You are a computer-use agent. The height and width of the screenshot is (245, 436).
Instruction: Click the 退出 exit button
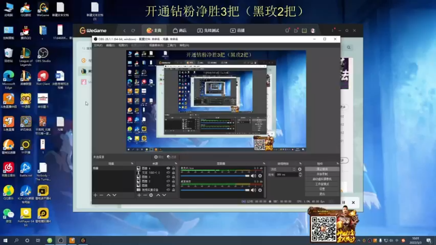click(x=322, y=194)
